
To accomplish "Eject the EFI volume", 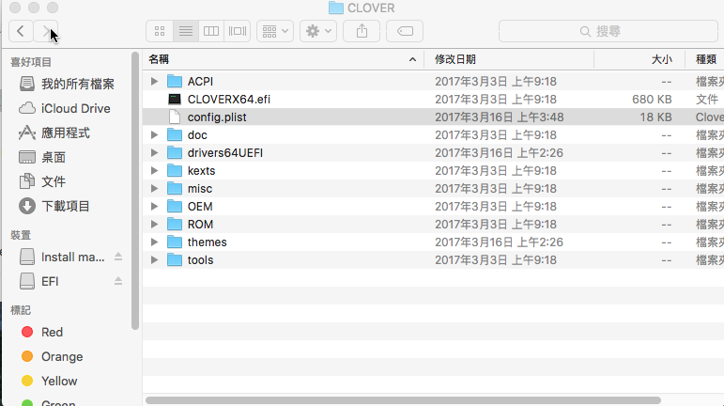I will 118,281.
